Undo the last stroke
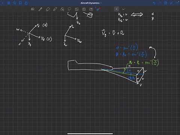 pos(154,3)
